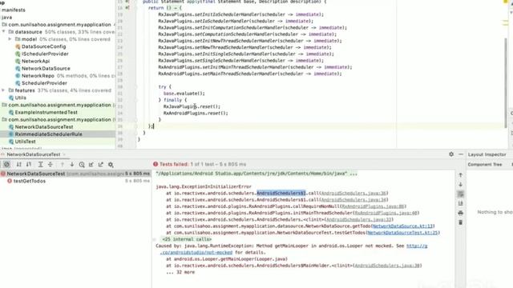Open AndroidSchedulers.java:33 clinit link

[359, 219]
